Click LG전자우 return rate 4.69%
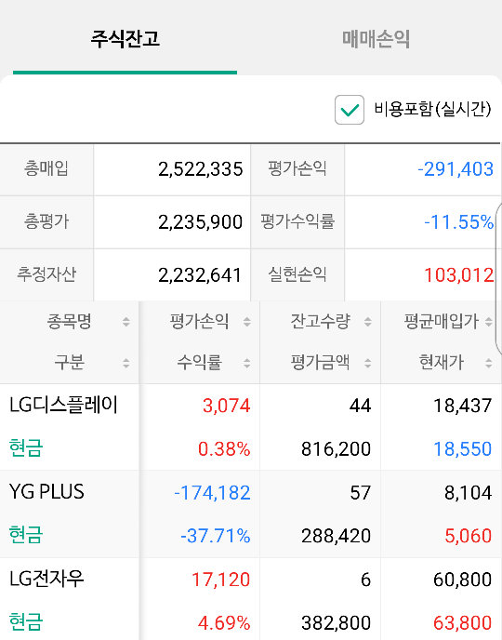The height and width of the screenshot is (640, 502). tap(224, 623)
